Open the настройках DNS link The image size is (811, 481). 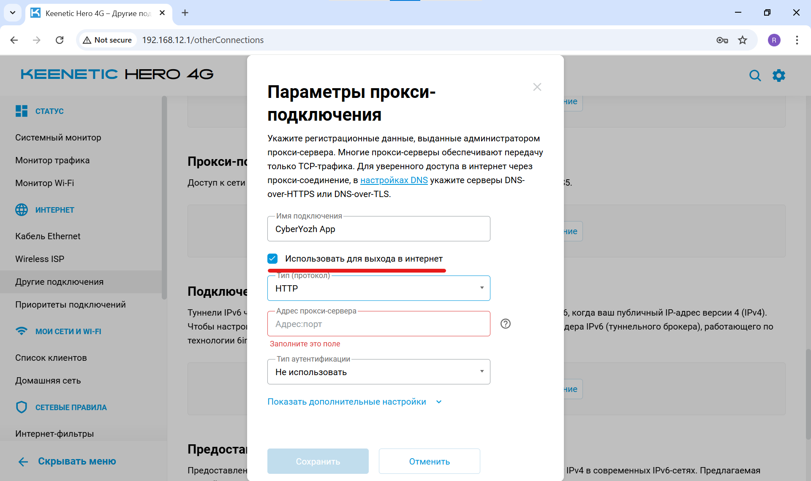pos(394,180)
